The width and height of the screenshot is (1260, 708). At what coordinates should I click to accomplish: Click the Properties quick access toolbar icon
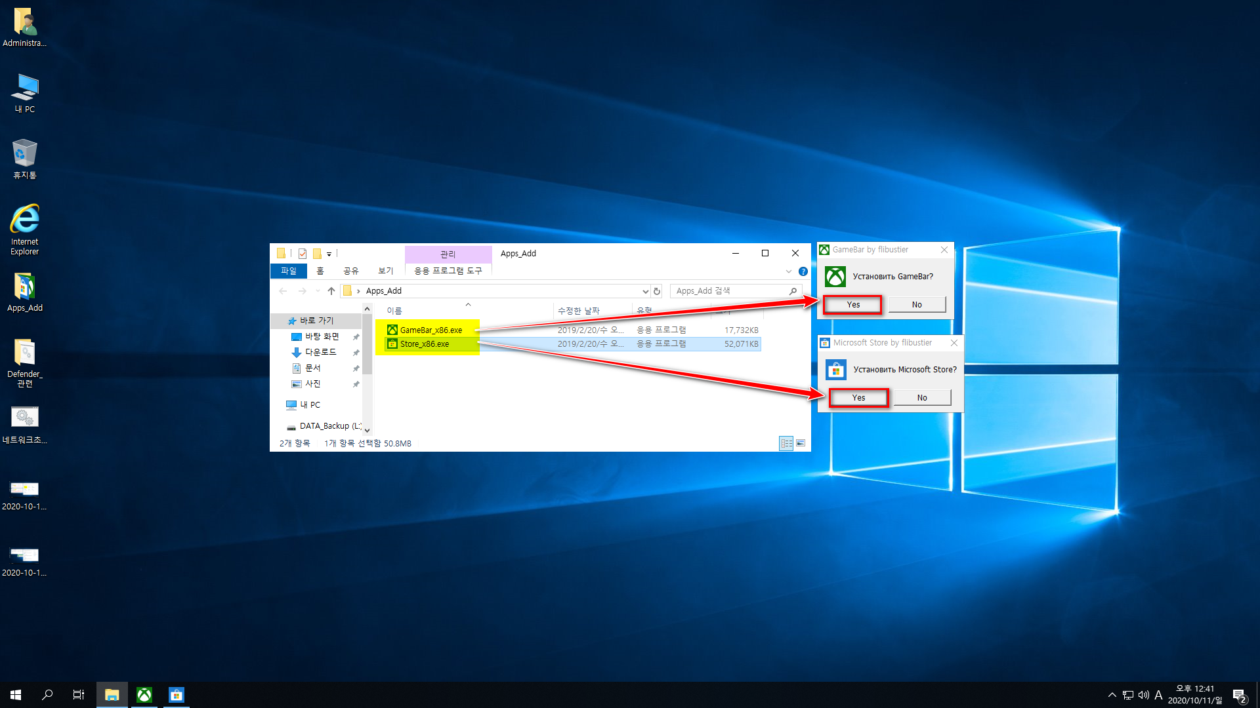pyautogui.click(x=303, y=254)
